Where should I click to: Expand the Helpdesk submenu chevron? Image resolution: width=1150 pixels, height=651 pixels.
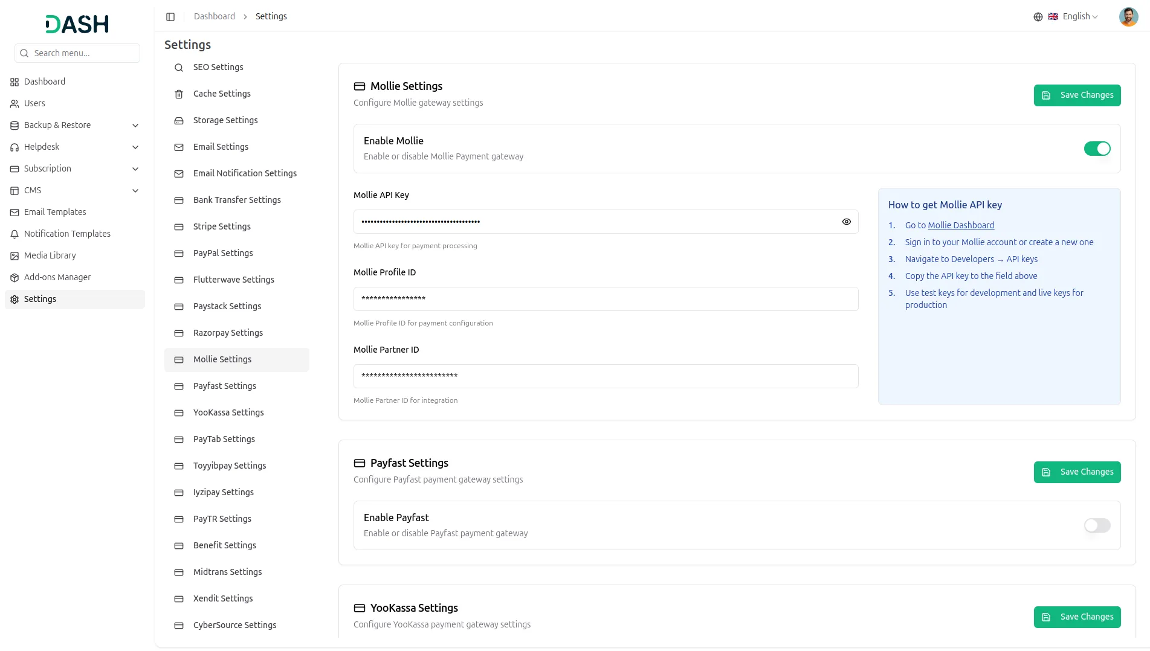(135, 147)
